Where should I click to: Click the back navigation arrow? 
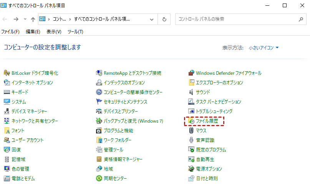point(5,19)
